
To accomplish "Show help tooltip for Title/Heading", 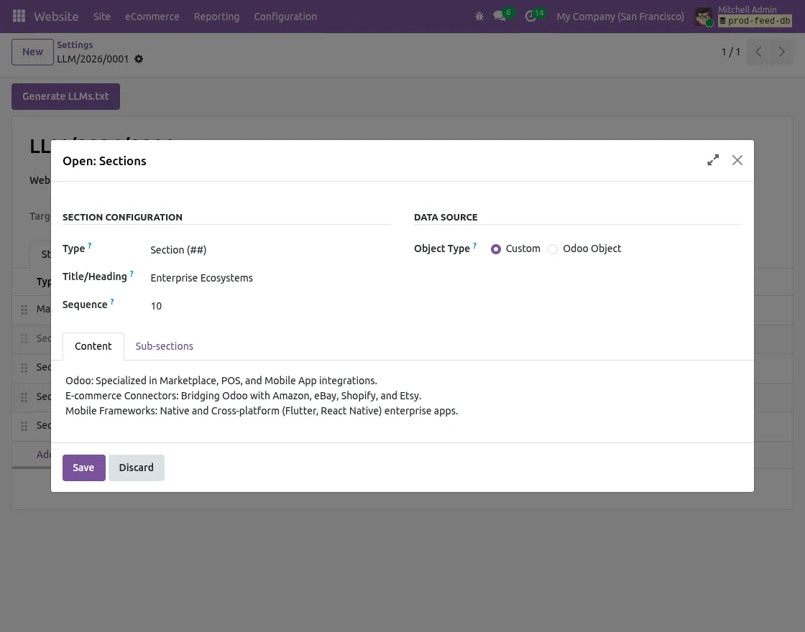I will [132, 274].
